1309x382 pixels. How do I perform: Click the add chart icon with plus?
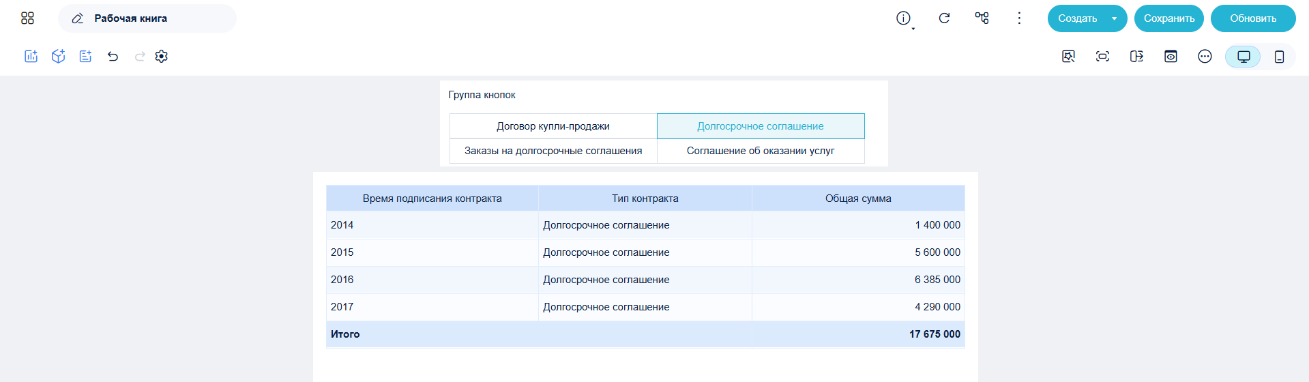[31, 57]
